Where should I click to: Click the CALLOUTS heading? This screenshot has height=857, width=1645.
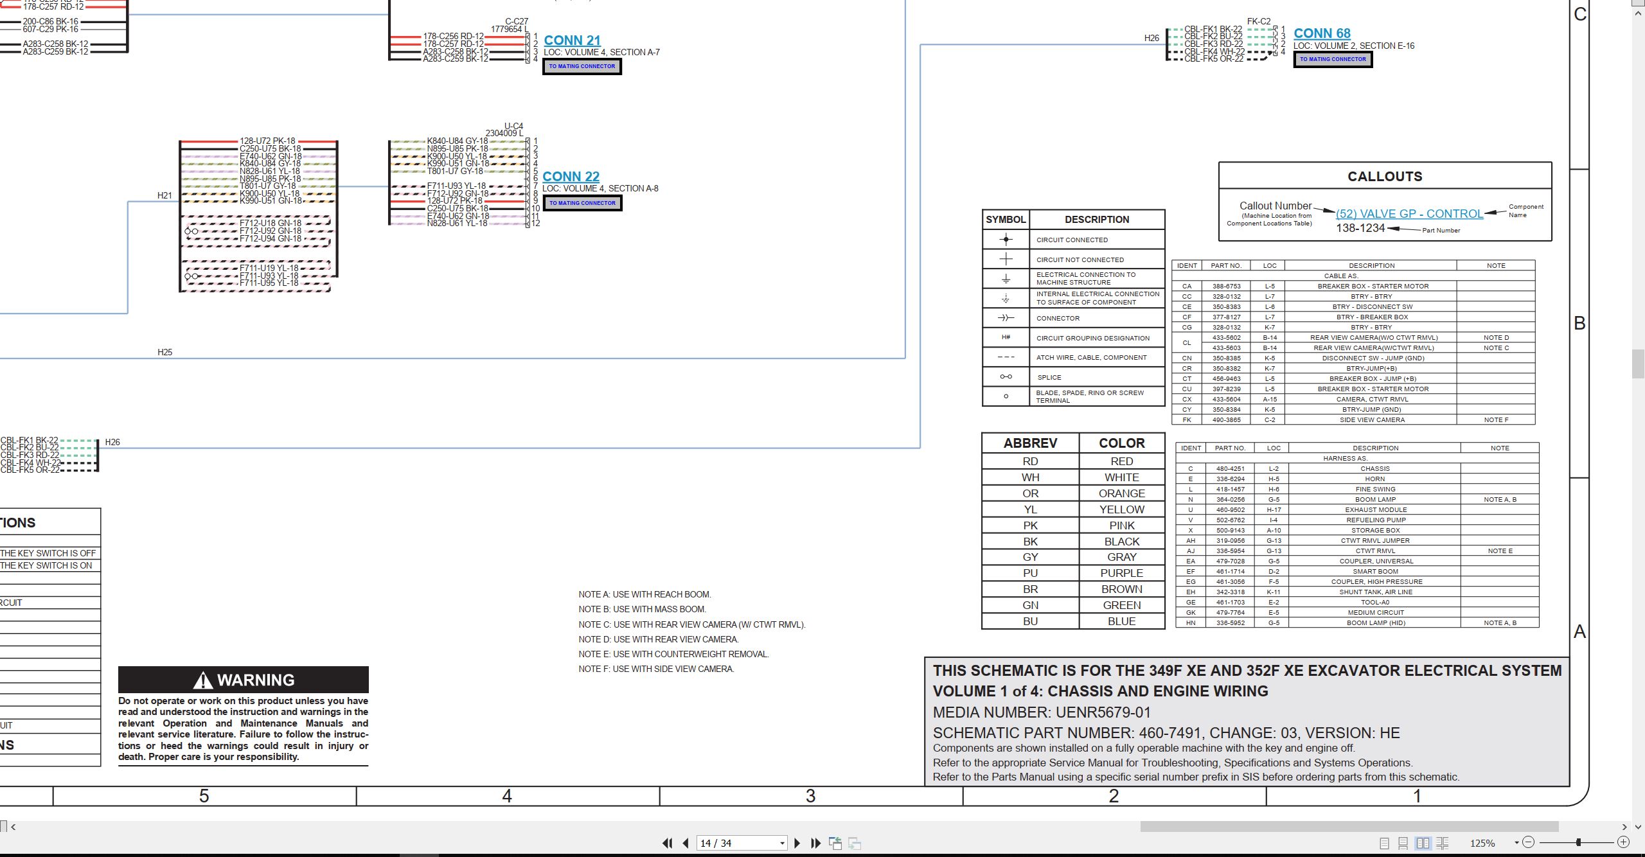[1385, 176]
